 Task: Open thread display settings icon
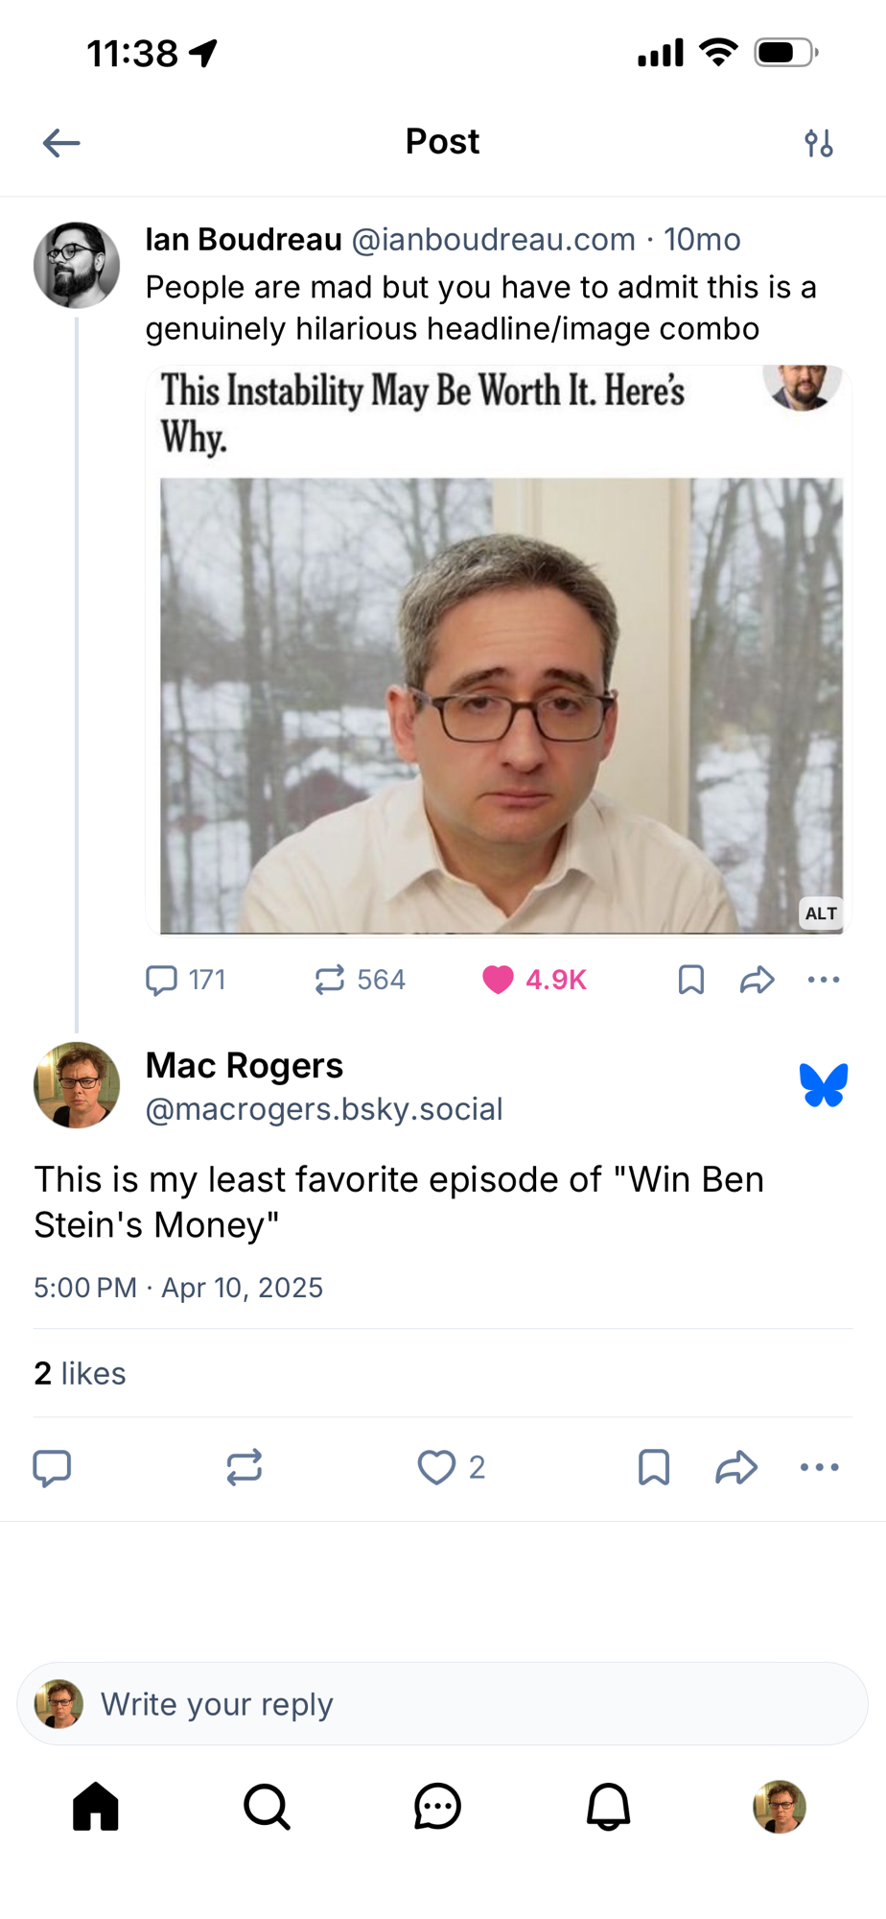click(818, 143)
